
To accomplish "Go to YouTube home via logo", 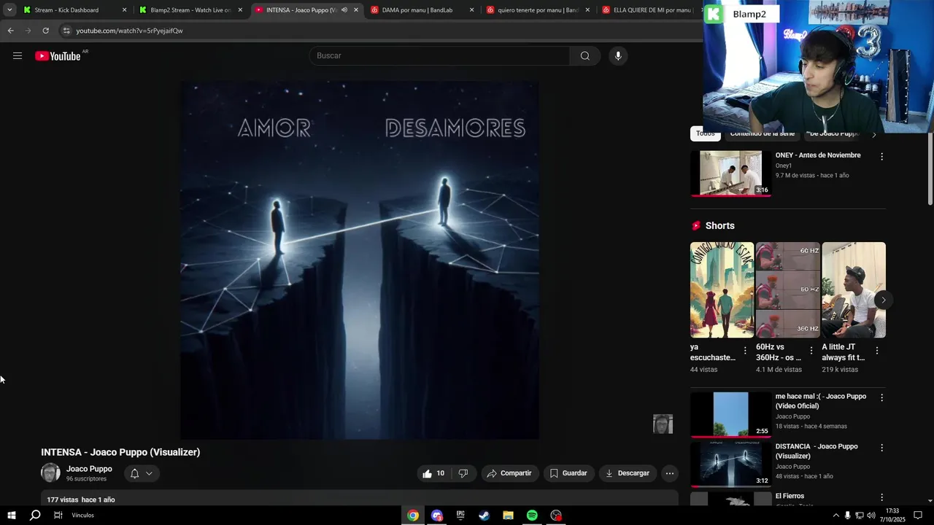I will click(58, 56).
